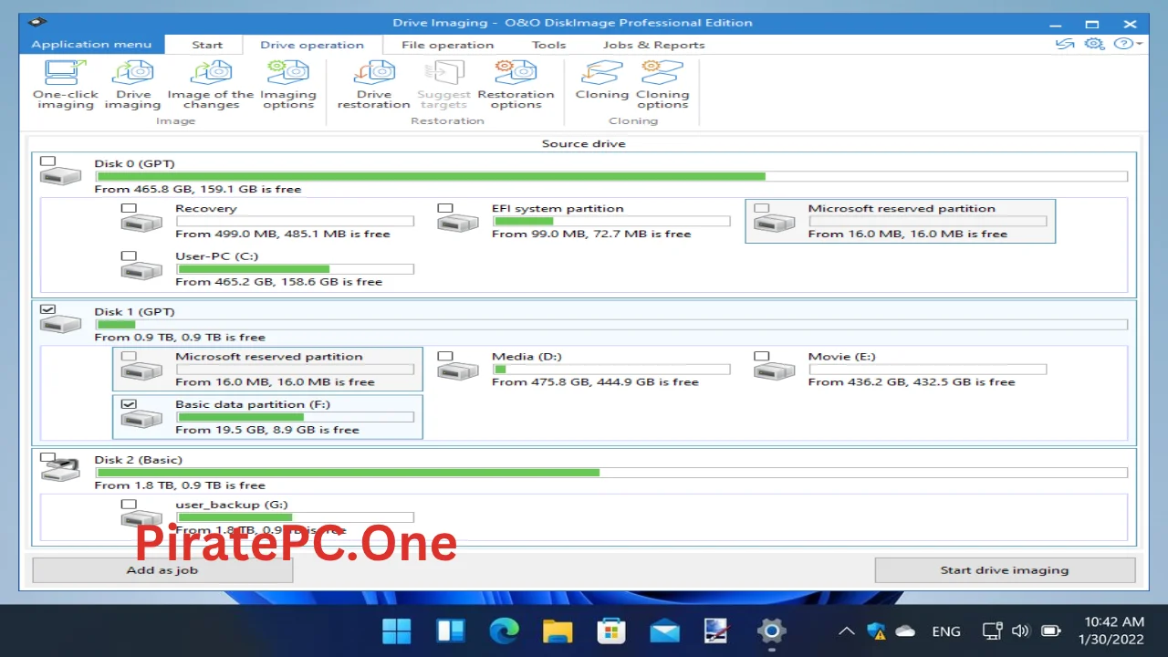Click the Add as job button

coord(162,570)
